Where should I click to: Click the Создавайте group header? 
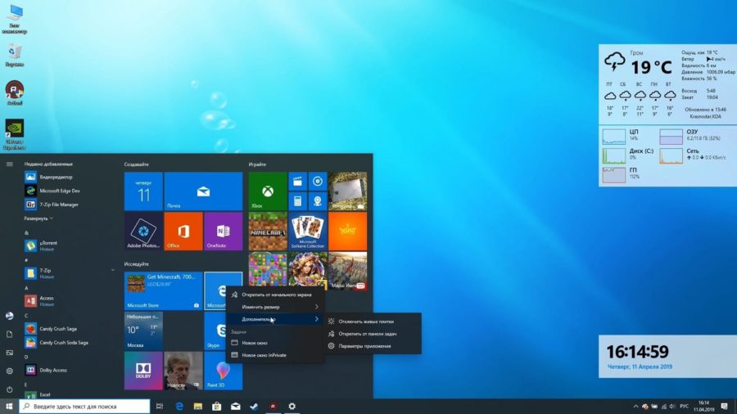point(136,164)
